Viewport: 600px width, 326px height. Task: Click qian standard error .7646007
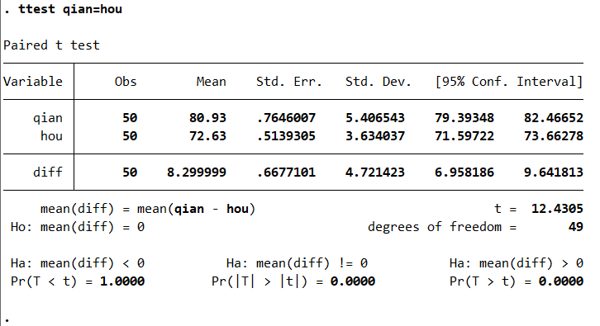(x=286, y=118)
